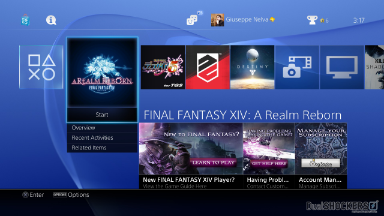Image resolution: width=384 pixels, height=216 pixels.
Task: Click the Learn to Play banner
Action: (191, 156)
